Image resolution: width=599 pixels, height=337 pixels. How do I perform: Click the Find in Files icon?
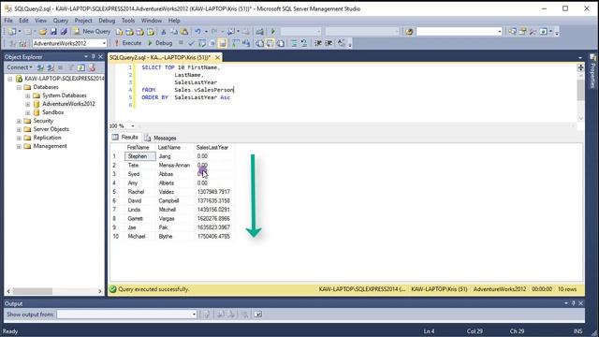pos(409,31)
